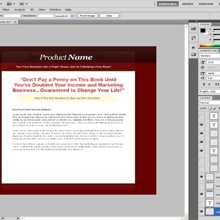
Task: Select the LAYERS panel tab
Action: [x=205, y=98]
